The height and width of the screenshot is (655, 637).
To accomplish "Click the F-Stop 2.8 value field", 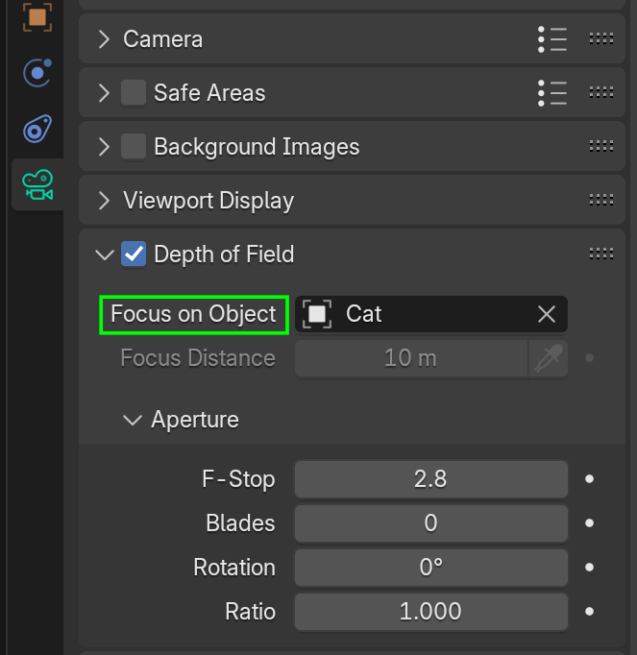I will (x=431, y=479).
